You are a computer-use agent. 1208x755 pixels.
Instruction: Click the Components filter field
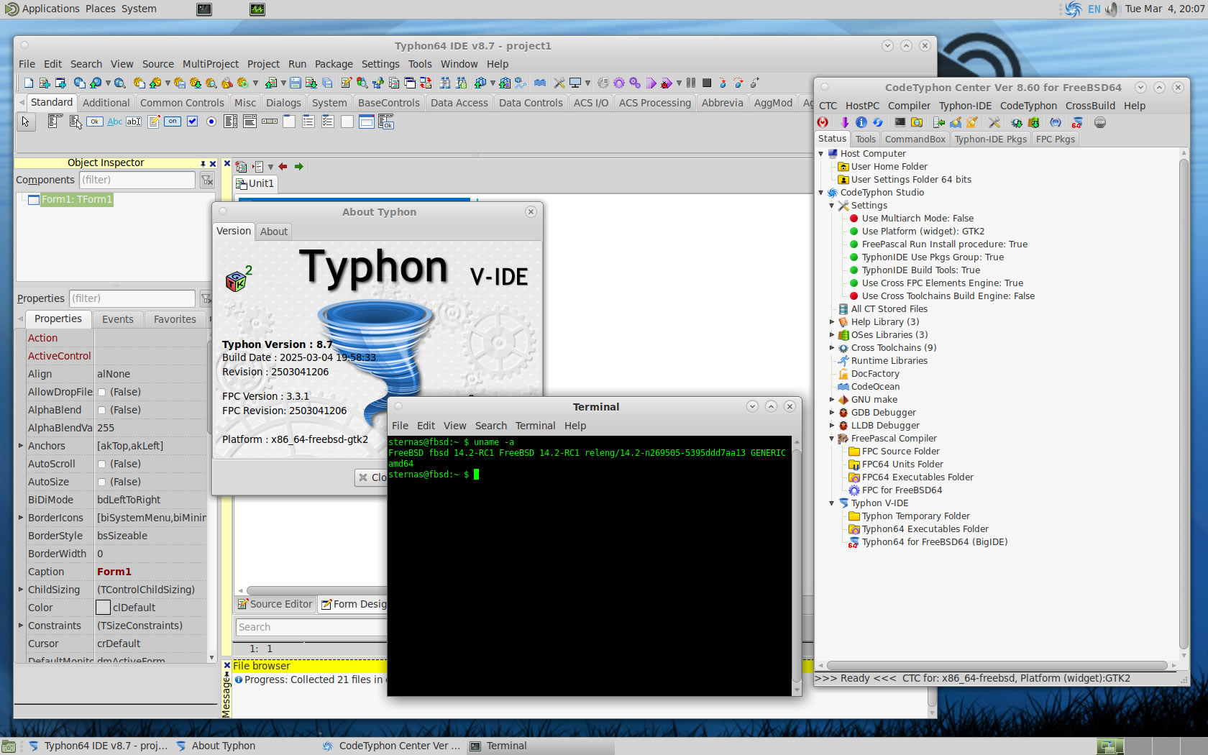pyautogui.click(x=137, y=180)
